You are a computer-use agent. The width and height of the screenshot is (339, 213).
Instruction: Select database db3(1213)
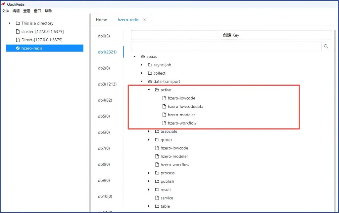[x=107, y=84]
